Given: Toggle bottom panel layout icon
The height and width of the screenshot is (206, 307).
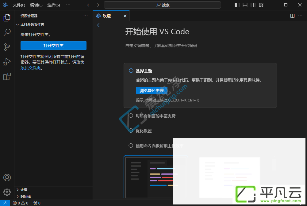Looking at the screenshot, I should click(x=245, y=5).
